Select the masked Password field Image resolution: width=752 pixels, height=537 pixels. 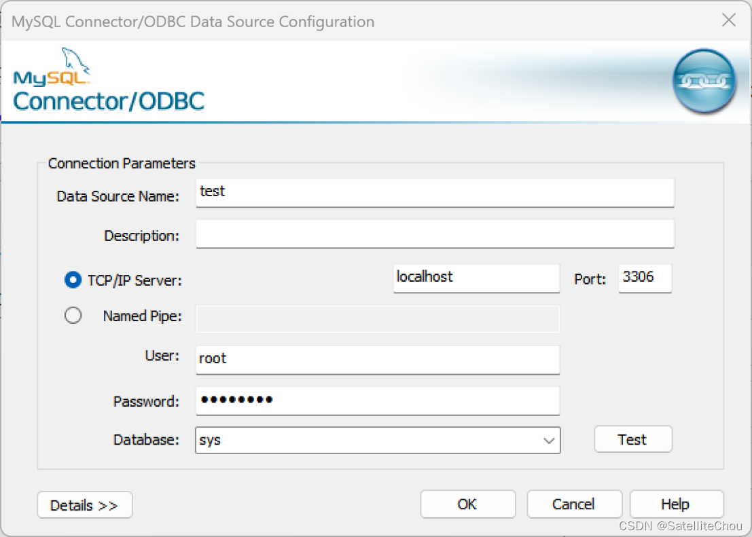(377, 401)
